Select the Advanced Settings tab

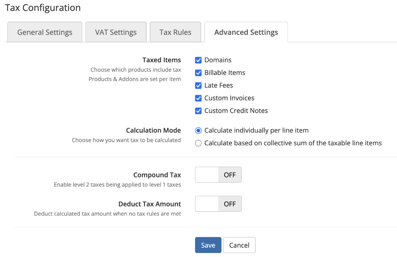pyautogui.click(x=246, y=32)
